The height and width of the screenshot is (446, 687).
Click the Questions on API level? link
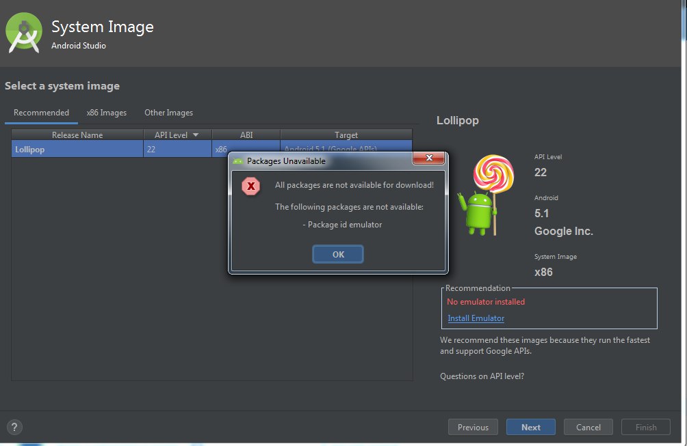(x=482, y=376)
